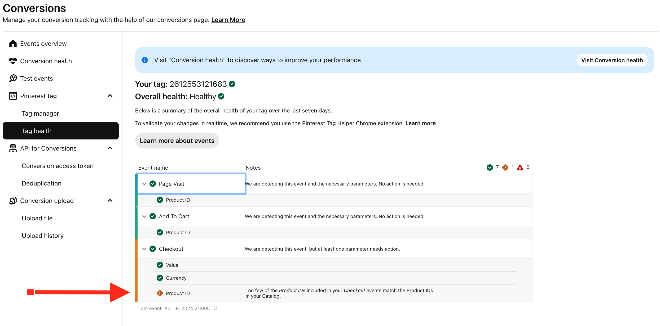660x326 pixels.
Task: Click the Conversion health heart icon
Action: (x=13, y=61)
